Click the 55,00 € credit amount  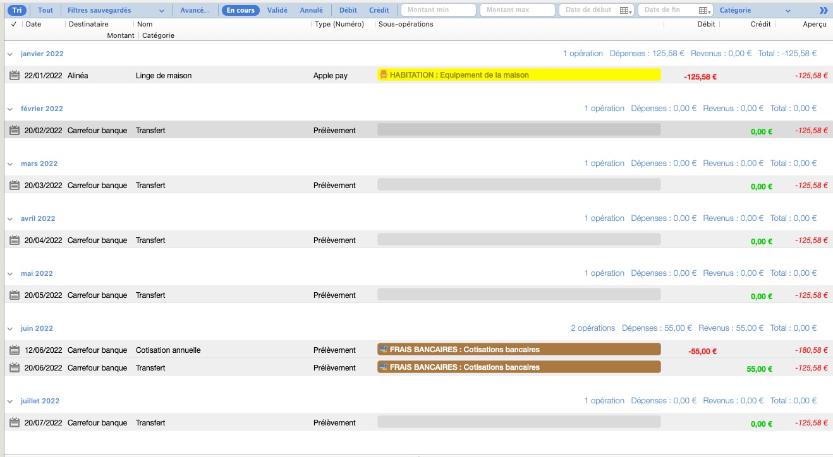(760, 369)
